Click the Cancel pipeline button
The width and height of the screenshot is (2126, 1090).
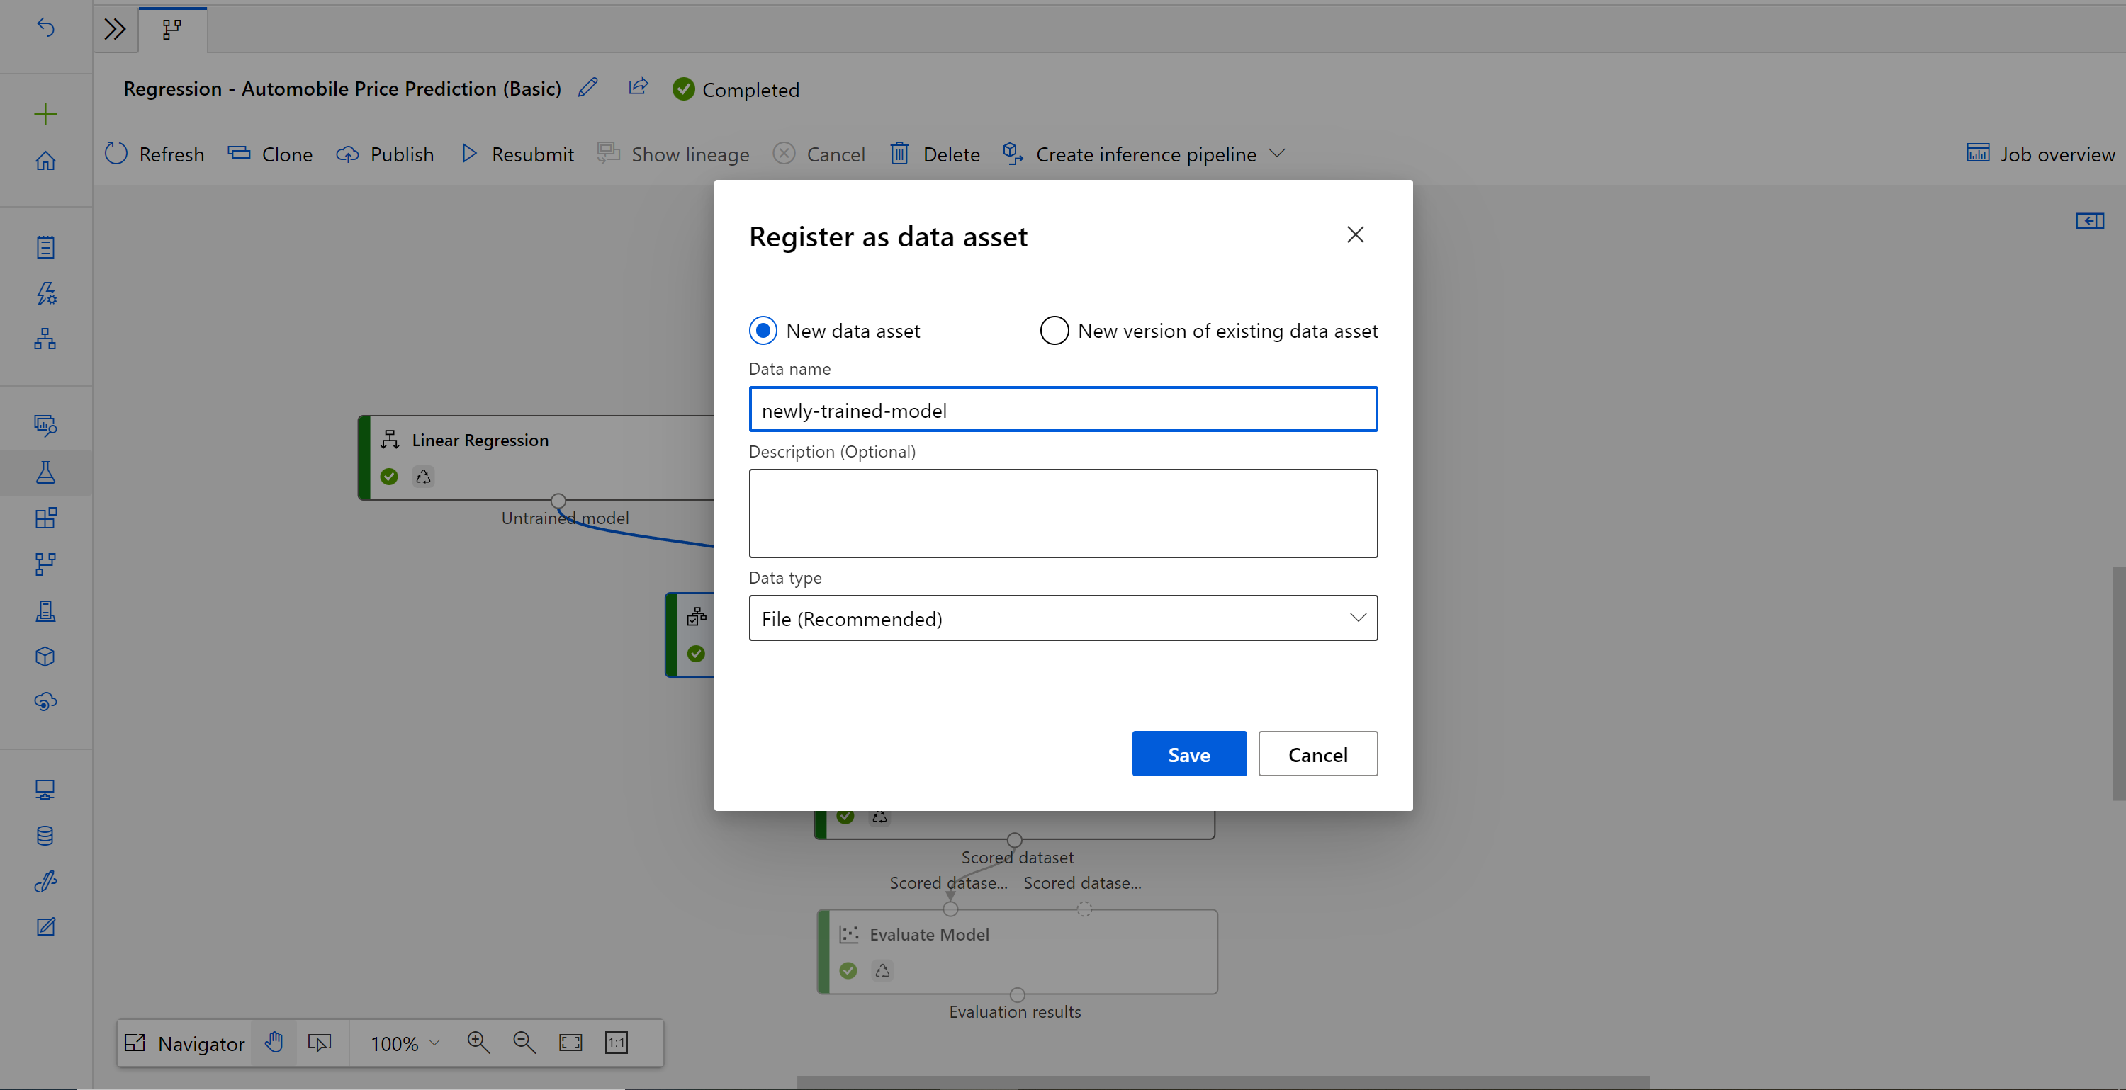coord(821,154)
